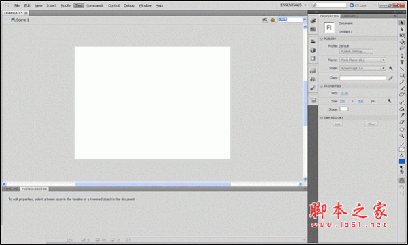Image resolution: width=408 pixels, height=245 pixels.
Task: Open the Edit Scene dropdown
Action: tap(265, 20)
